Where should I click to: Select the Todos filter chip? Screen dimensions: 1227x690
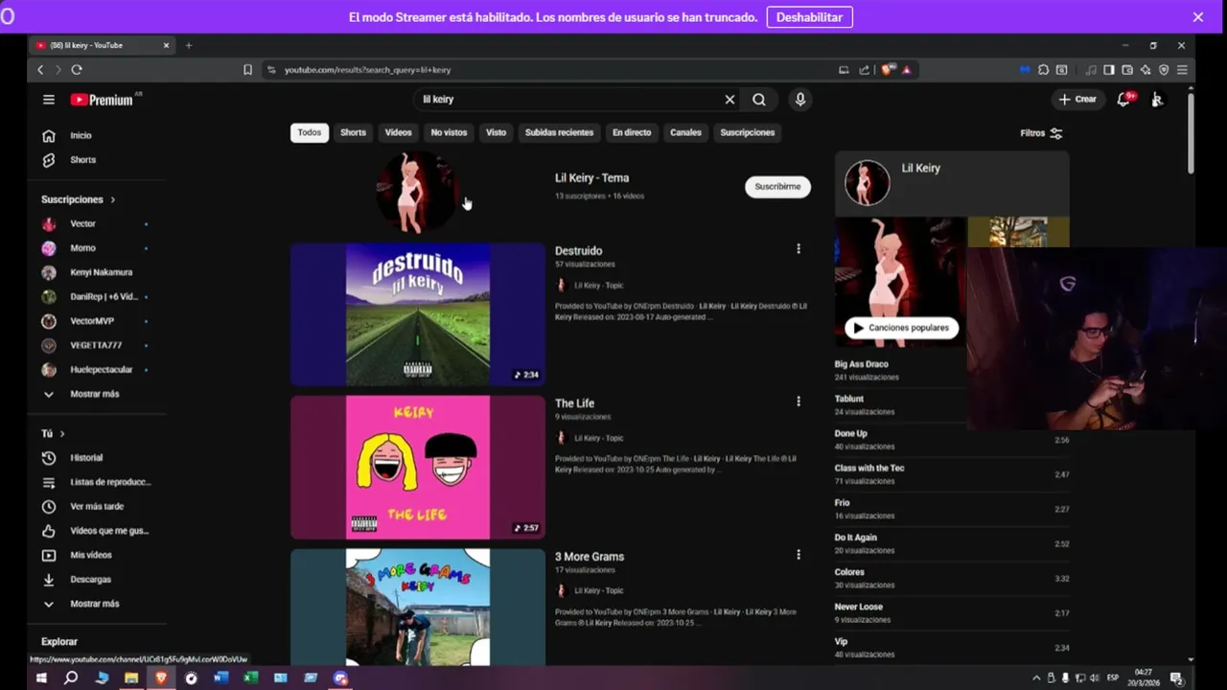point(310,133)
